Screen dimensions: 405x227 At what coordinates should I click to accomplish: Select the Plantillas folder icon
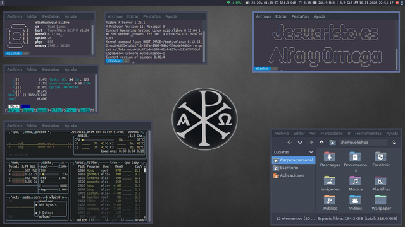coord(381,181)
